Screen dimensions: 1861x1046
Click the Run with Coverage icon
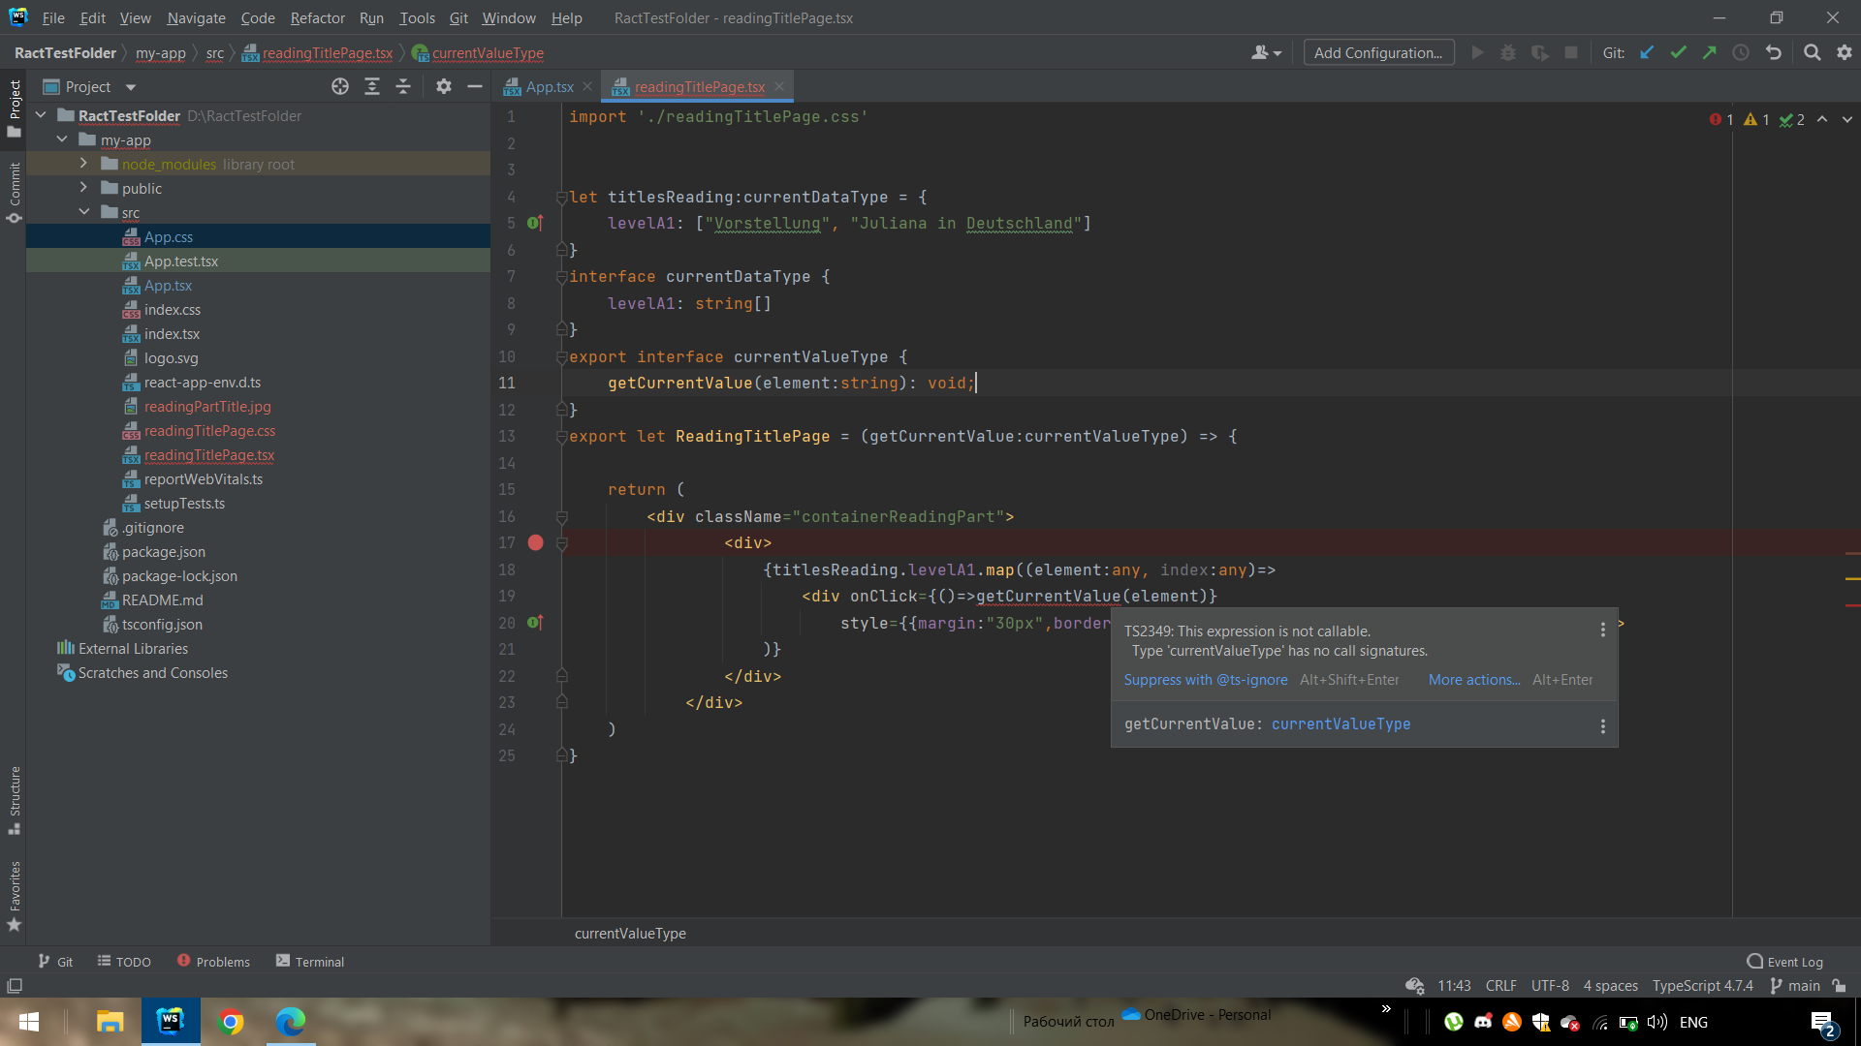click(1539, 52)
